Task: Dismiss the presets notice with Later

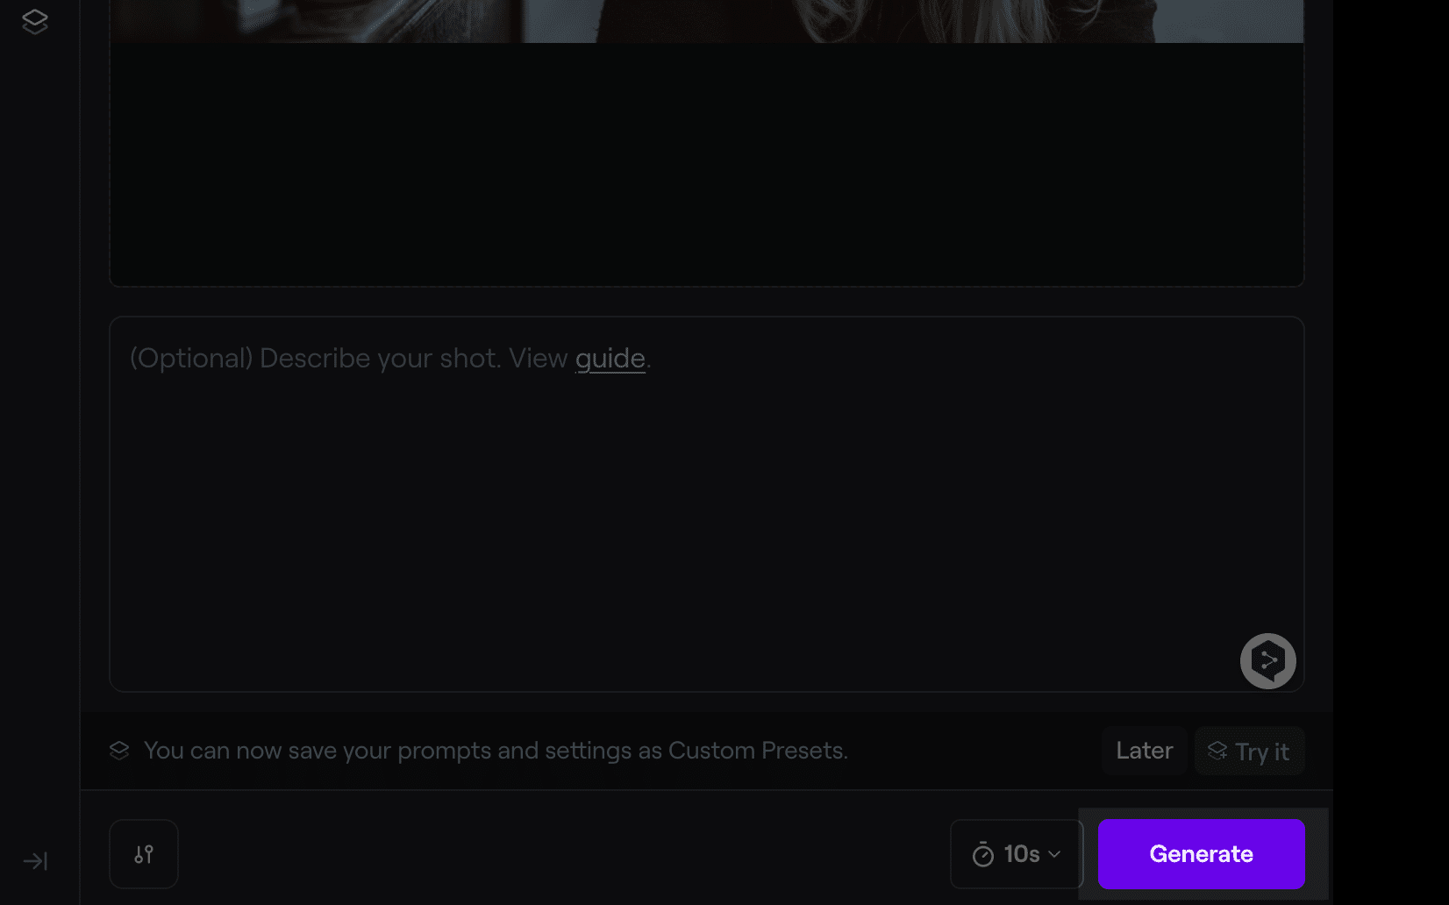Action: point(1144,751)
